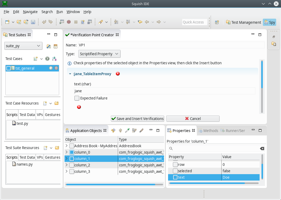Click the Properties table vertical scrollbar

click(262, 167)
